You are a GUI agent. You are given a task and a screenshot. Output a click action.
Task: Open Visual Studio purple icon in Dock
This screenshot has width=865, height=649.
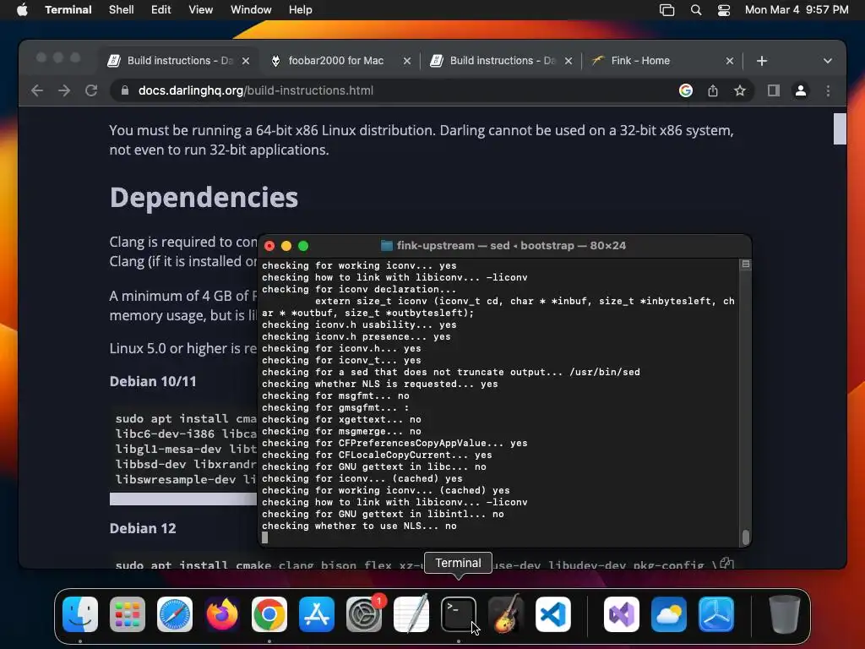622,614
